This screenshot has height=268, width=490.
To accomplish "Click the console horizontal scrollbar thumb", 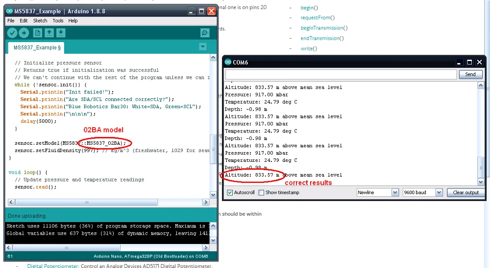I will (66, 248).
